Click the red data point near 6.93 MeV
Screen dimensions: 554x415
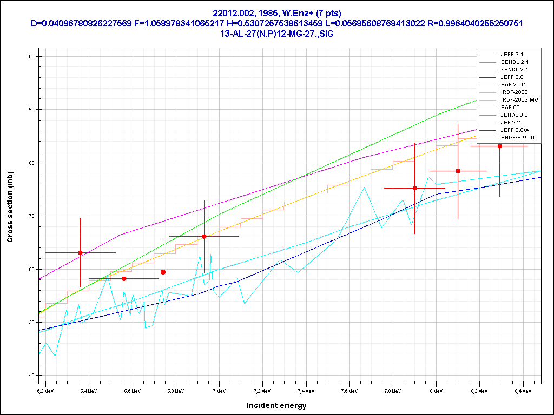(x=204, y=236)
